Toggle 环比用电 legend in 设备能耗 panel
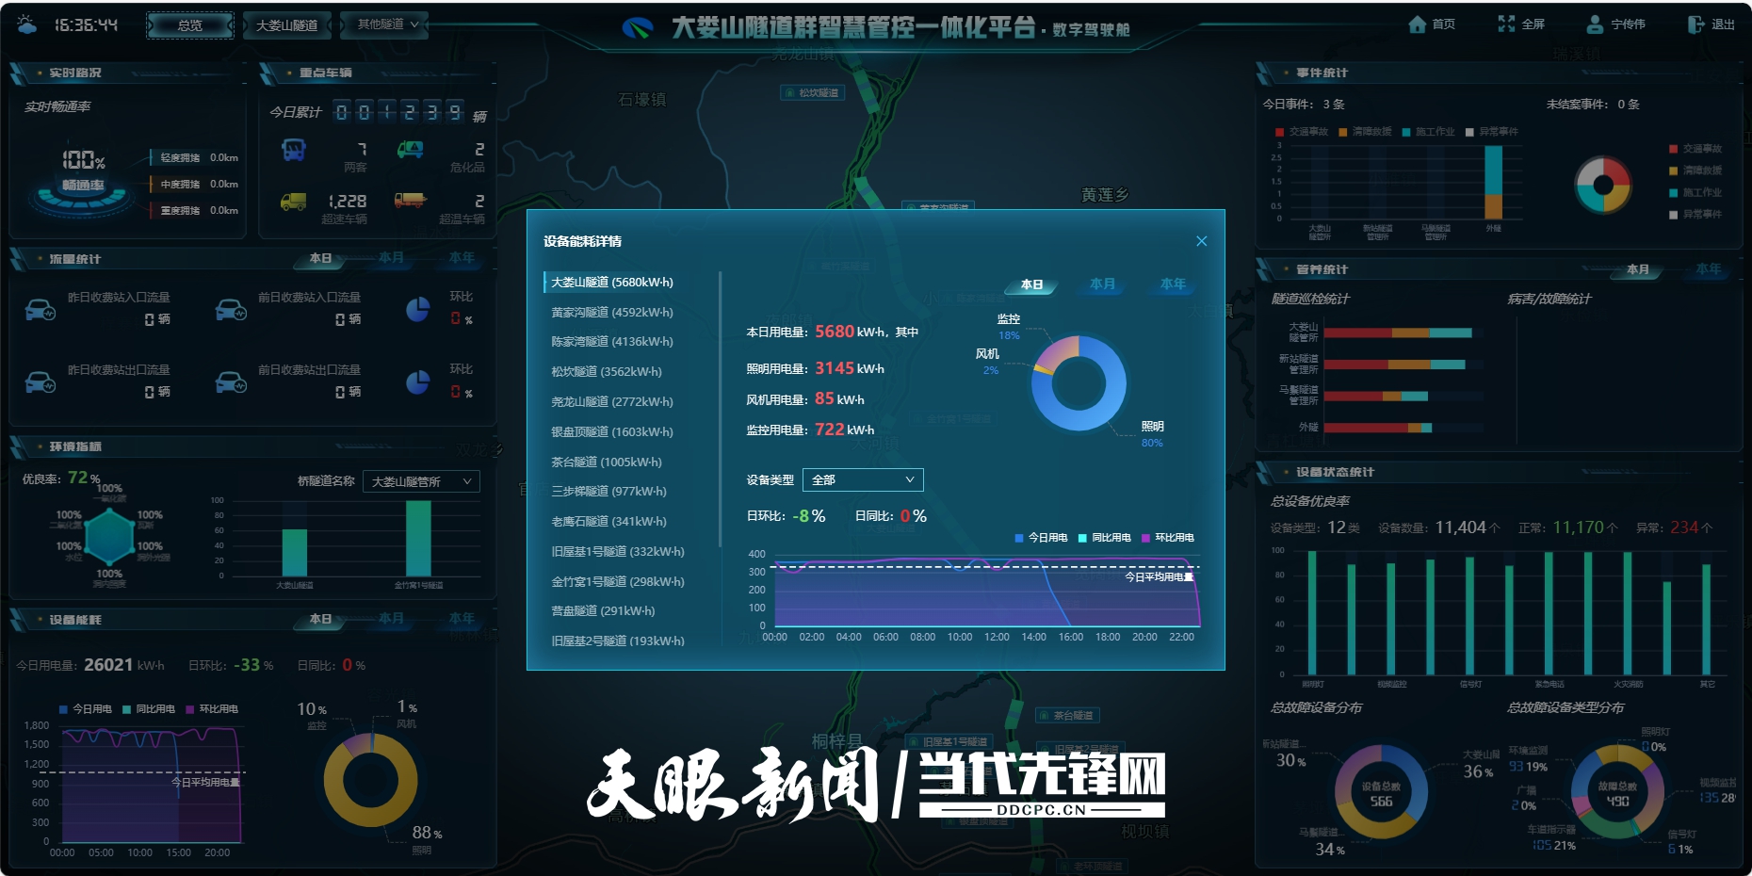This screenshot has width=1752, height=876. click(212, 709)
